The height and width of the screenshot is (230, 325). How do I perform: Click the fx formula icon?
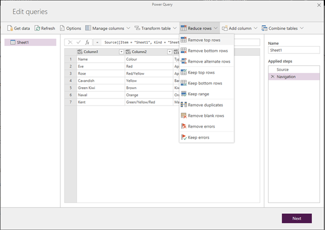87,42
